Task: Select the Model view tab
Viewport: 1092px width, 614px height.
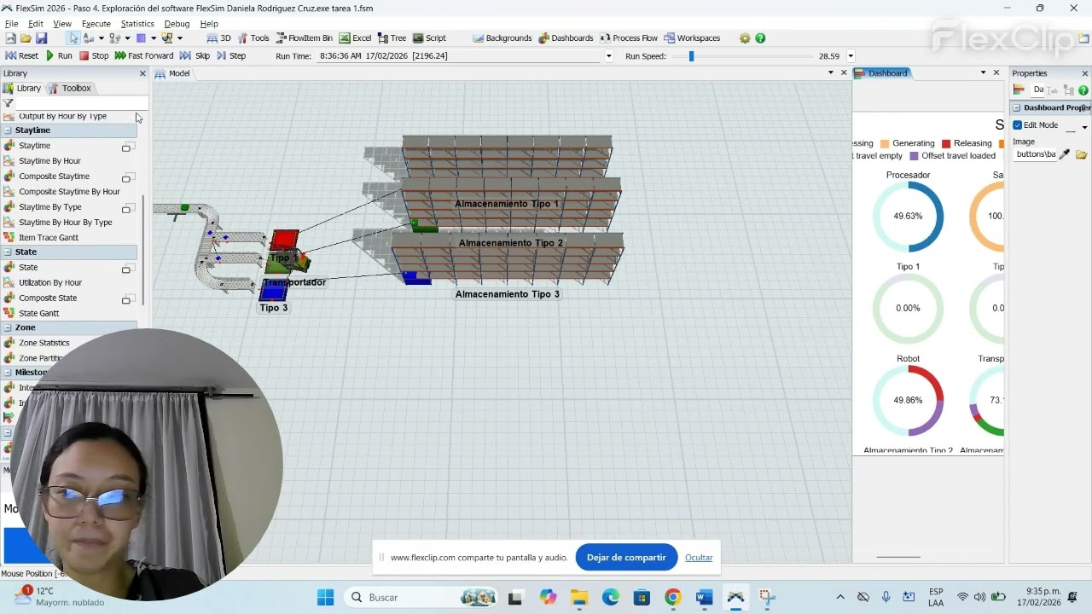Action: pyautogui.click(x=173, y=73)
